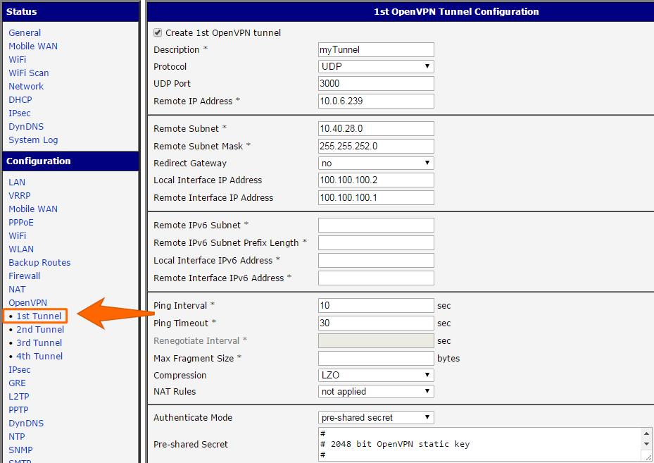Open the Compression dropdown showing LZO

pos(376,375)
